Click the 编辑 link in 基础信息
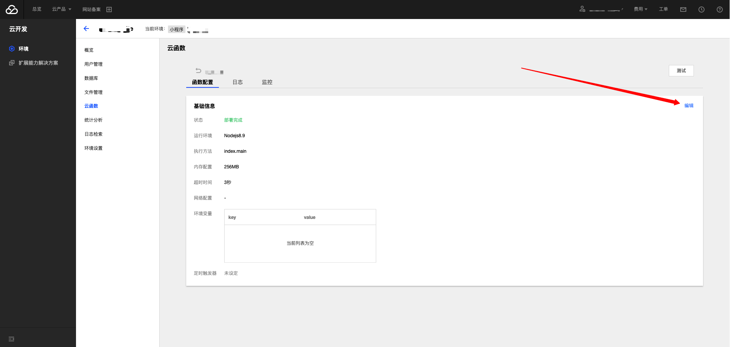The height and width of the screenshot is (347, 730). 689,106
